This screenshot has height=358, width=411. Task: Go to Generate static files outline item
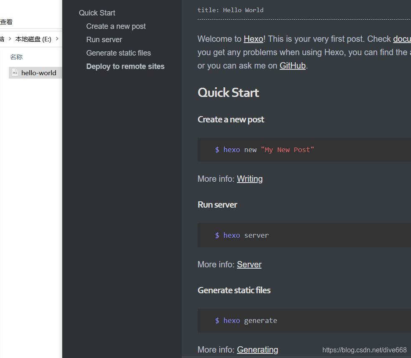119,53
